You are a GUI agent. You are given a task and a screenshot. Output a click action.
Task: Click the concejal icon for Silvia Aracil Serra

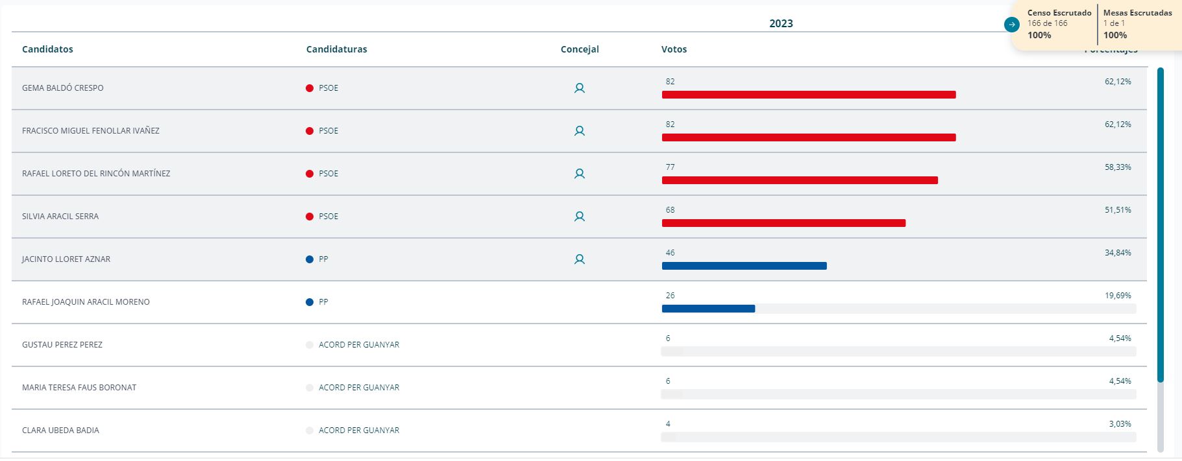[580, 217]
